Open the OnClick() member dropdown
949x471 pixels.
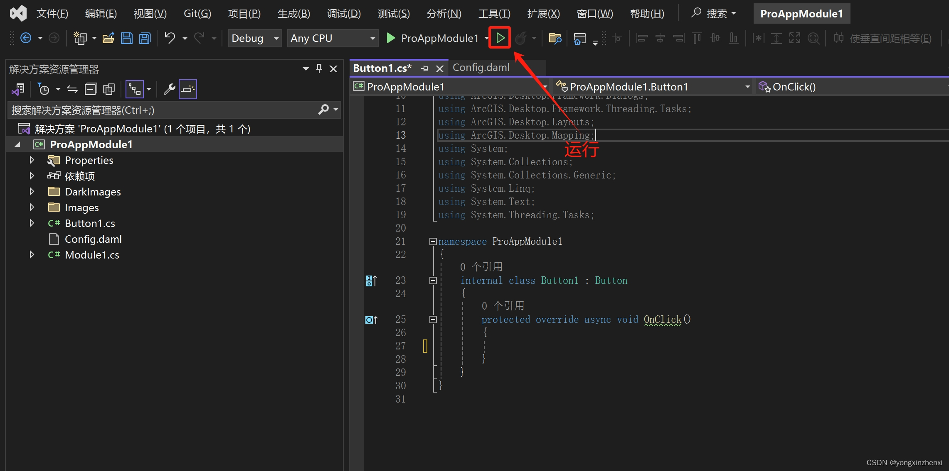(x=852, y=87)
